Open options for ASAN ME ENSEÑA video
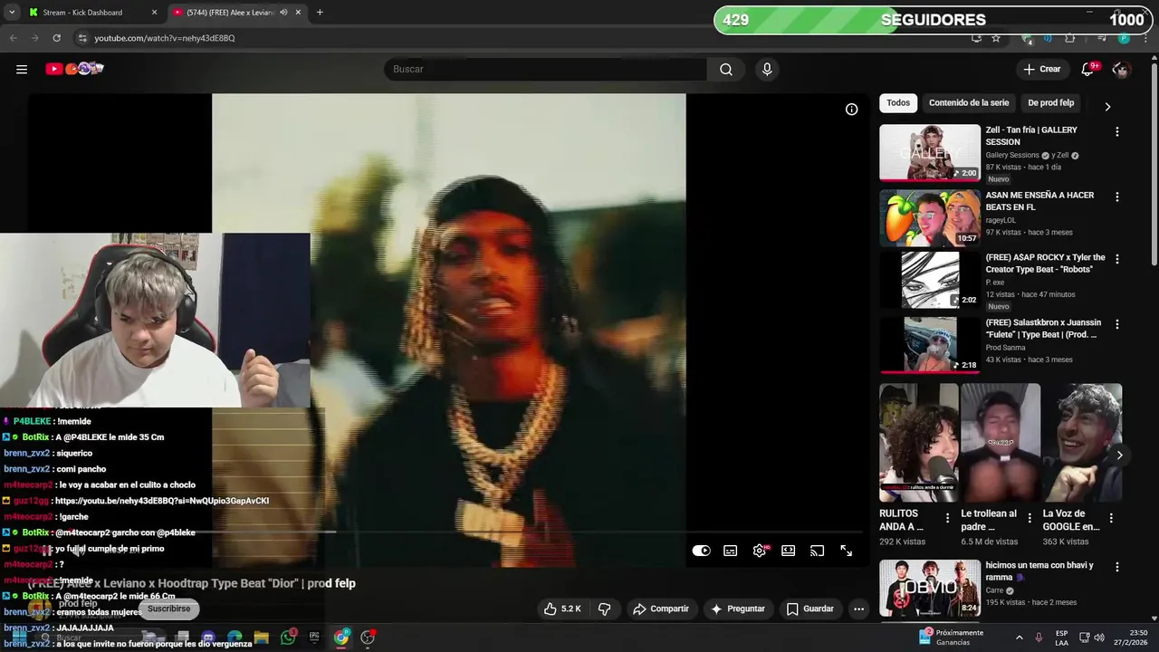Screen dimensions: 1159x652 pos(1116,197)
